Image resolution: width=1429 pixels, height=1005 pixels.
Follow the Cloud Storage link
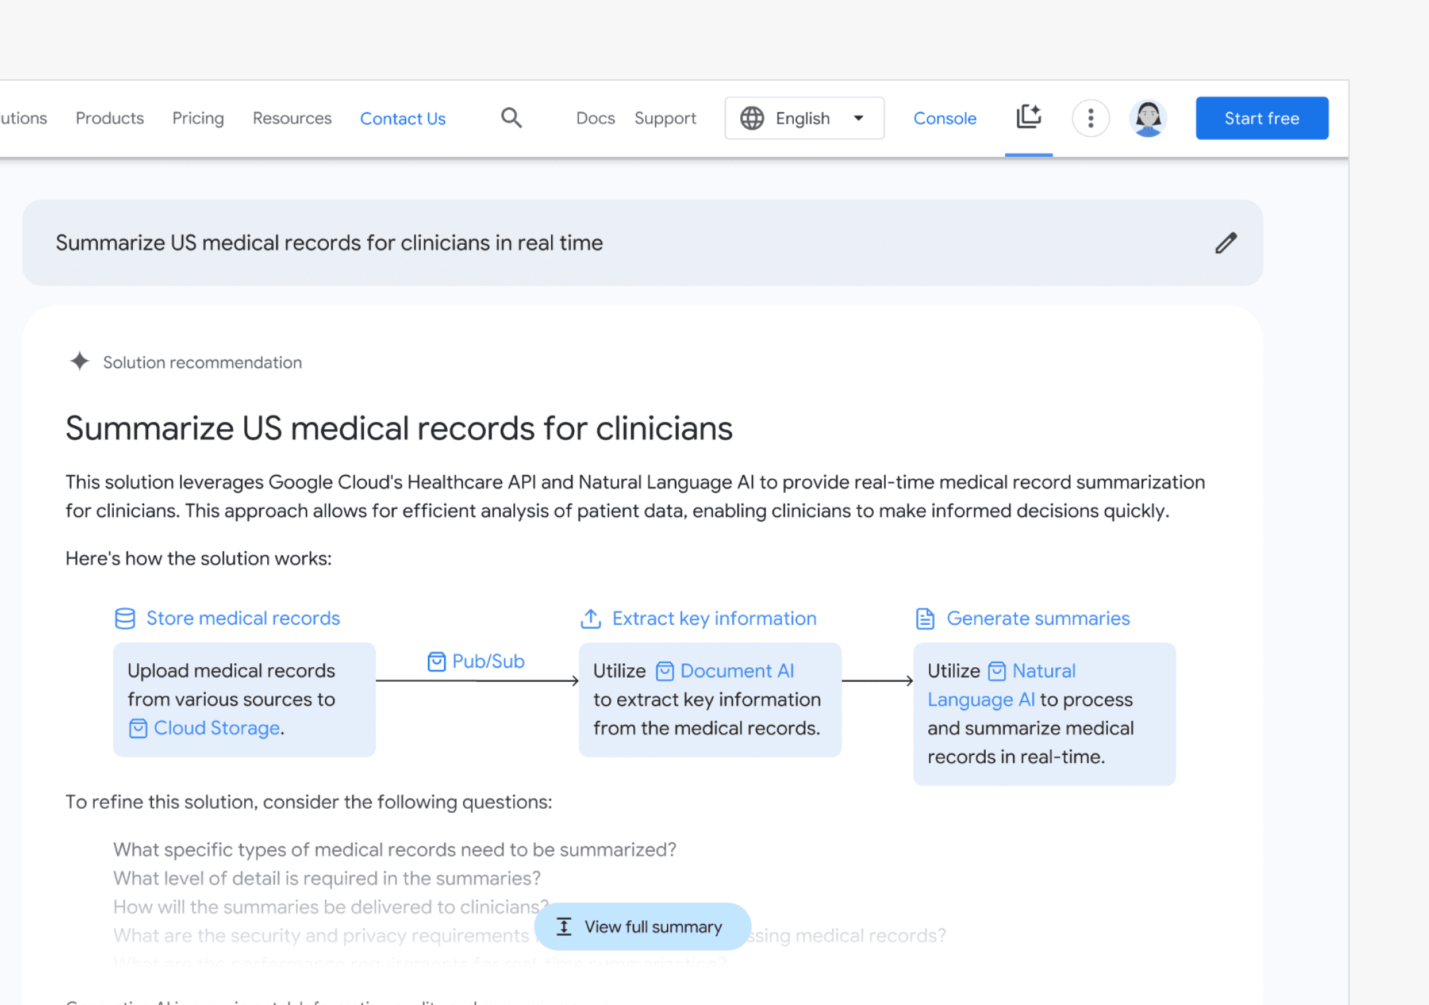pos(216,728)
